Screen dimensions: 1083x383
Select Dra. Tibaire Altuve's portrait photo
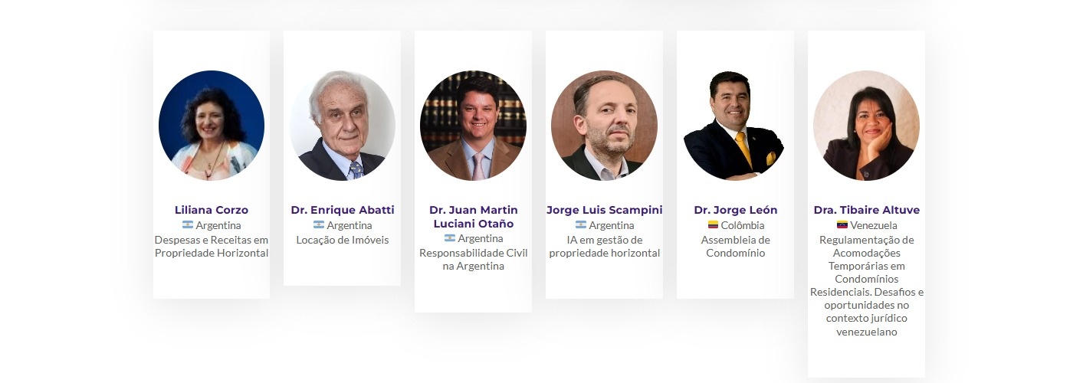[x=866, y=126]
